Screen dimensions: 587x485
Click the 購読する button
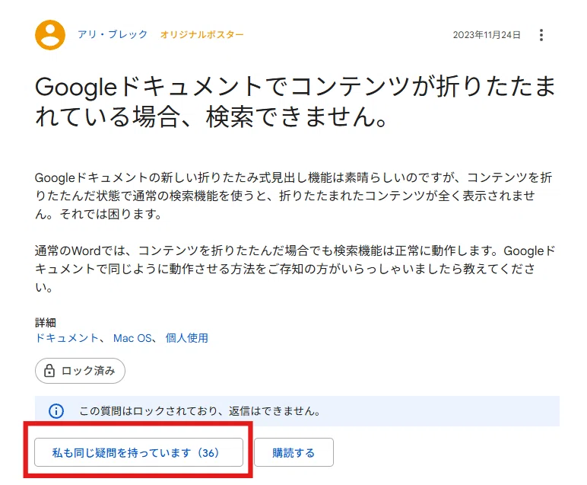tap(293, 452)
